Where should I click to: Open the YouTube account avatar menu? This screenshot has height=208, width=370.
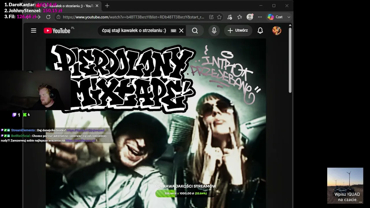277,31
